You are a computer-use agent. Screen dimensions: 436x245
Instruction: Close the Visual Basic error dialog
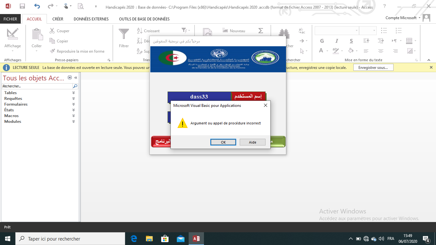266,105
